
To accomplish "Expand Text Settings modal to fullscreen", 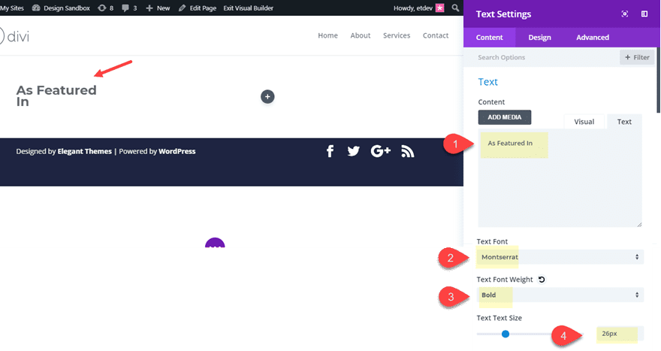I will (625, 14).
